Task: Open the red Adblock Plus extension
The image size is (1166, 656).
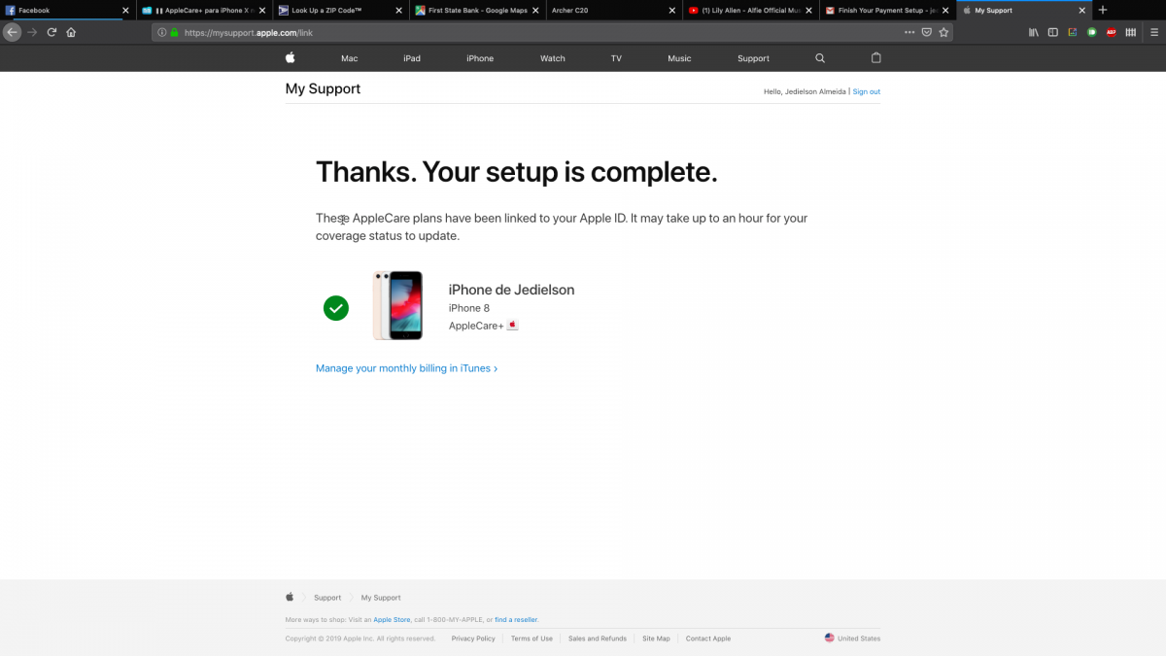Action: [x=1112, y=32]
